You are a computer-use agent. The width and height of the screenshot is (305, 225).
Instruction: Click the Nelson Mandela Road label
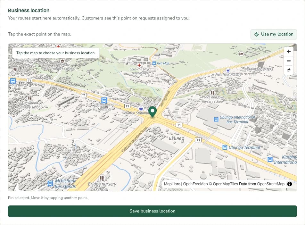tap(135, 139)
